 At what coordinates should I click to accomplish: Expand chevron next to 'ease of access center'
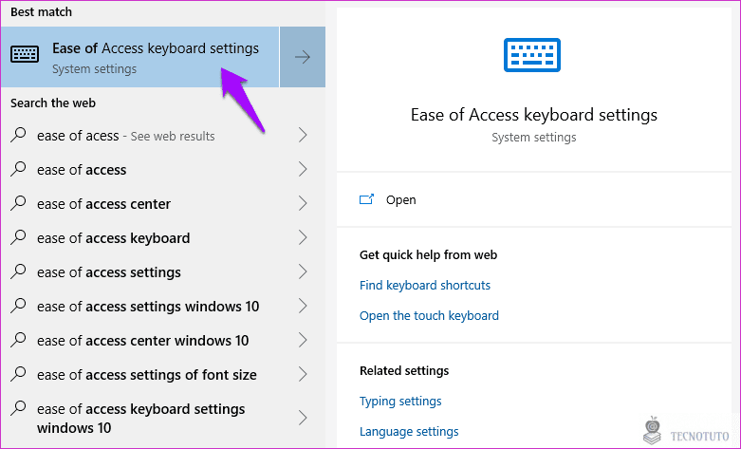pyautogui.click(x=303, y=203)
